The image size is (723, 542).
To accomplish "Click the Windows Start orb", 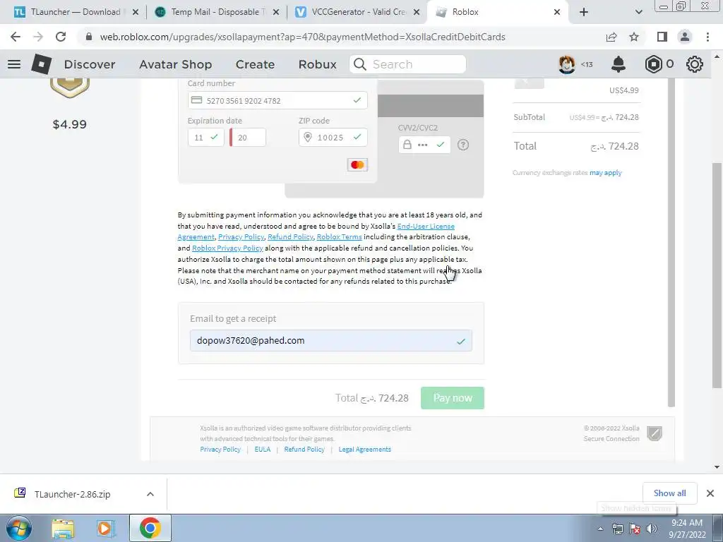I will 18,528.
